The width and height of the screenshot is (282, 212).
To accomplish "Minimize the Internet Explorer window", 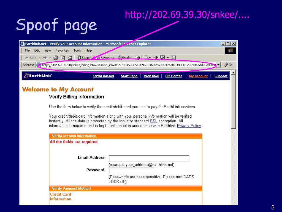I will [x=223, y=44].
